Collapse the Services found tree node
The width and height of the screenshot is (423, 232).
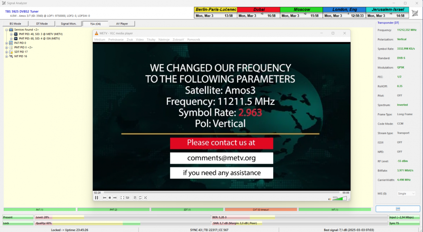pos(7,30)
